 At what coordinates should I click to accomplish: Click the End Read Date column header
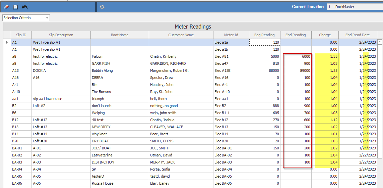coord(357,35)
